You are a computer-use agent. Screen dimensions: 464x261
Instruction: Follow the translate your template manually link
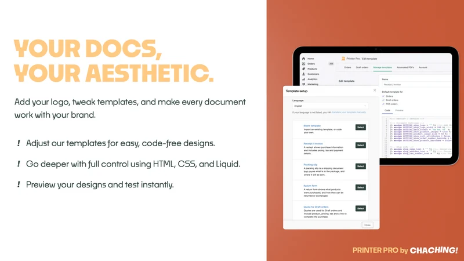tap(349, 113)
